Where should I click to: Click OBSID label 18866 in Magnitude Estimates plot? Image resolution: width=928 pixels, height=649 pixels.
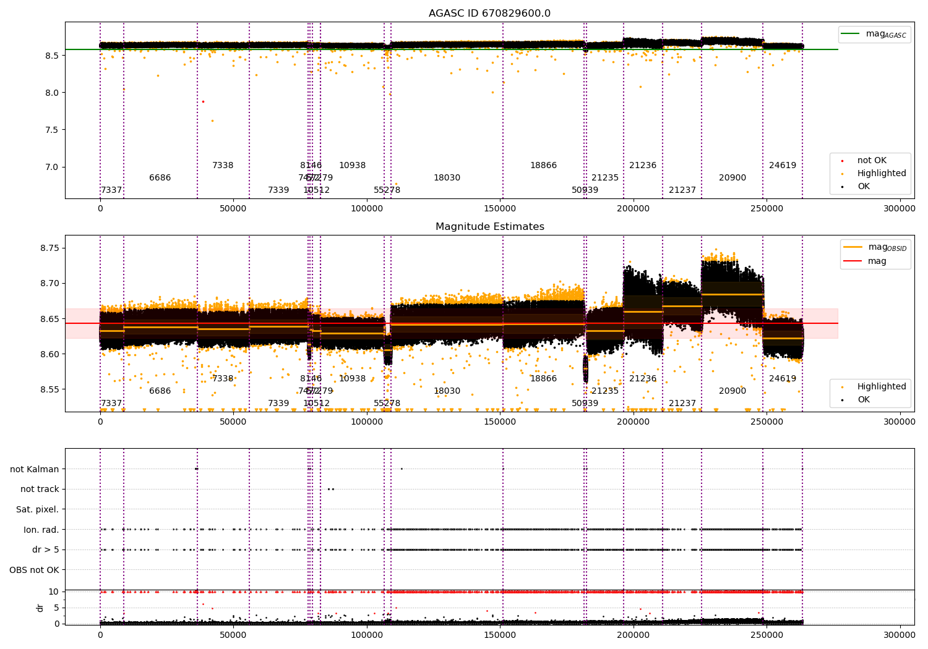(543, 379)
